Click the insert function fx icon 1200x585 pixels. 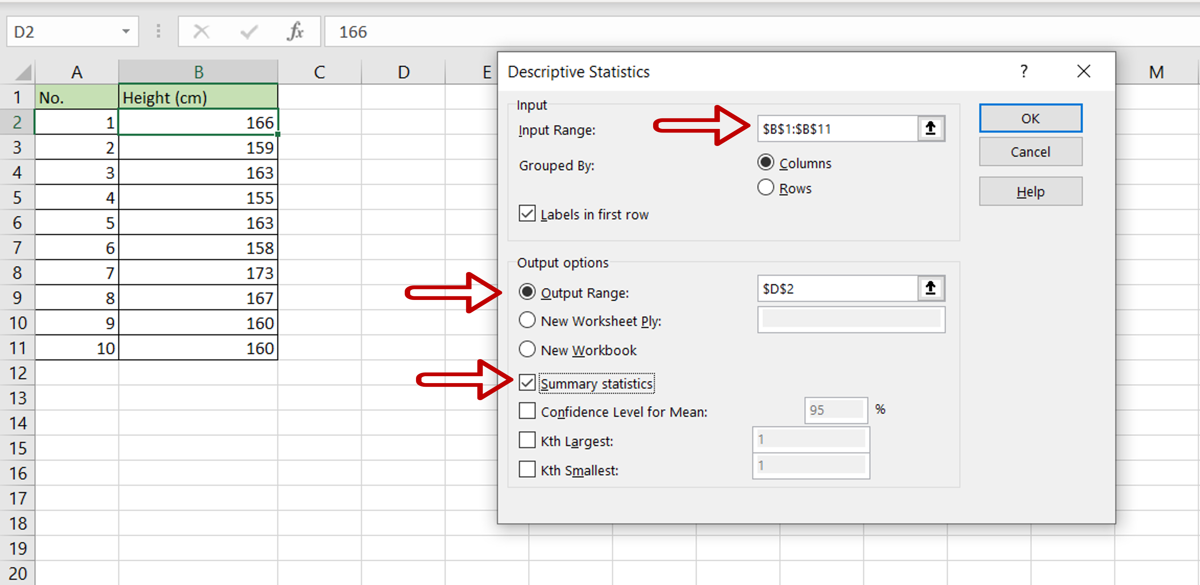(295, 32)
